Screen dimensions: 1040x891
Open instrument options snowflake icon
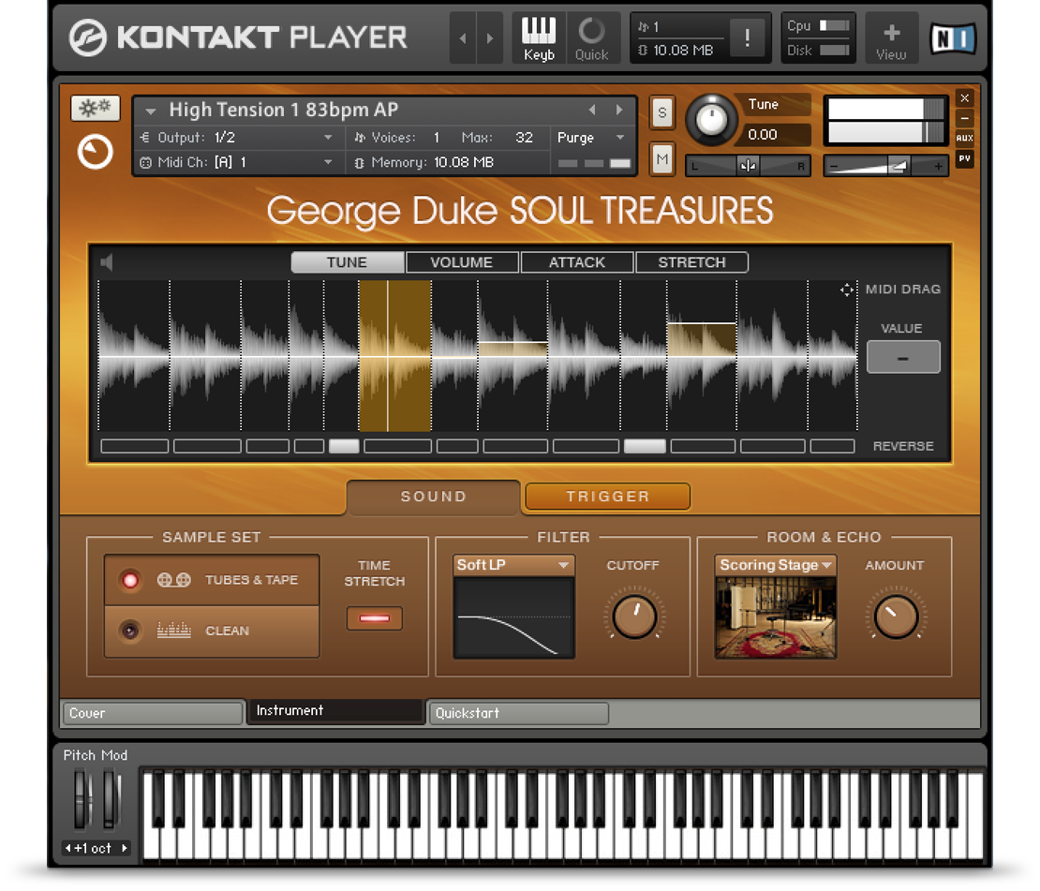96,108
